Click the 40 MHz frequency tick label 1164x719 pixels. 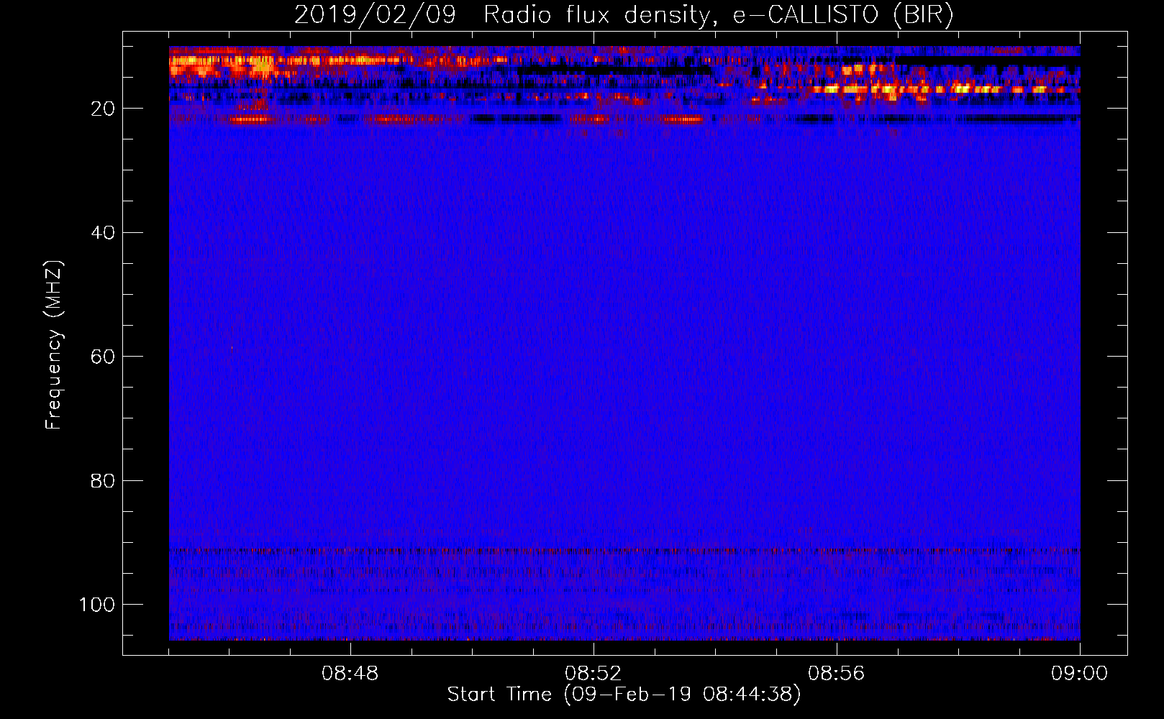coord(103,232)
